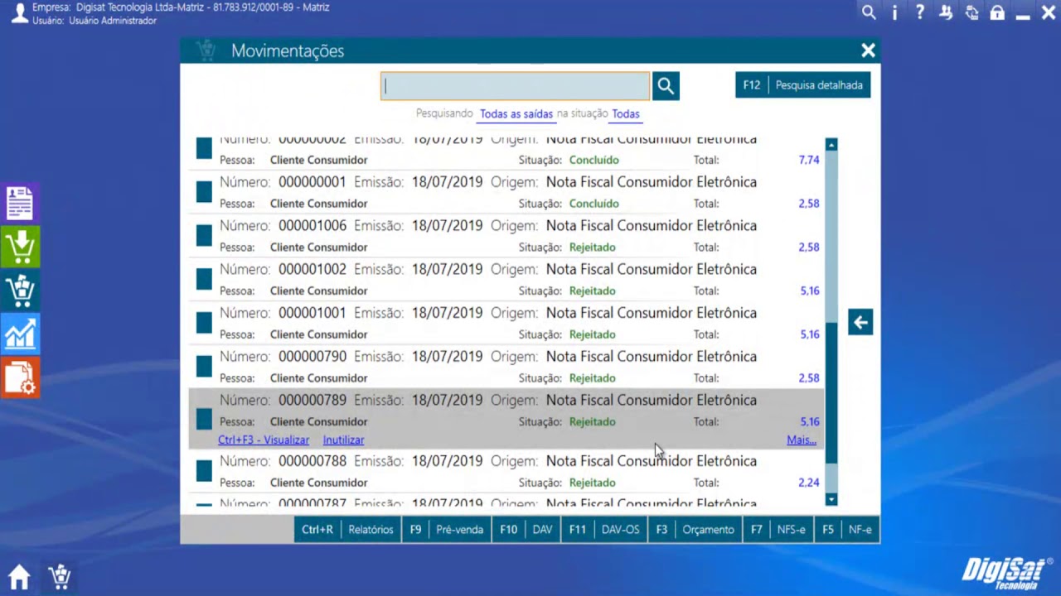
Task: Click the total 2,24
Action: (x=809, y=483)
